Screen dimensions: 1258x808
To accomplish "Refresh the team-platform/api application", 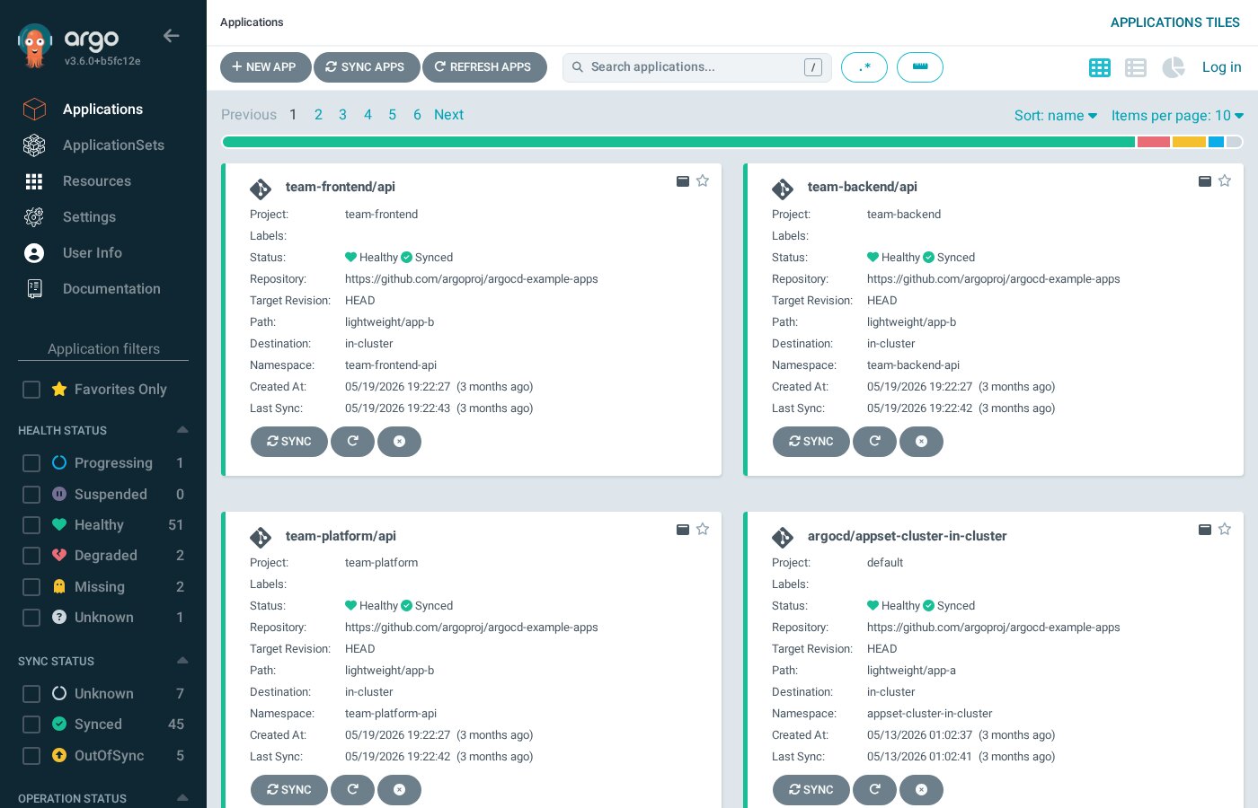I will [353, 790].
